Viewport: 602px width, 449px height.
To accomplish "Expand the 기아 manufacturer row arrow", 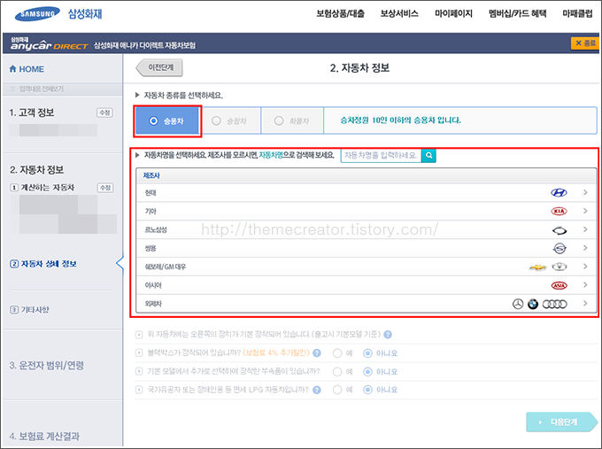I will 585,211.
